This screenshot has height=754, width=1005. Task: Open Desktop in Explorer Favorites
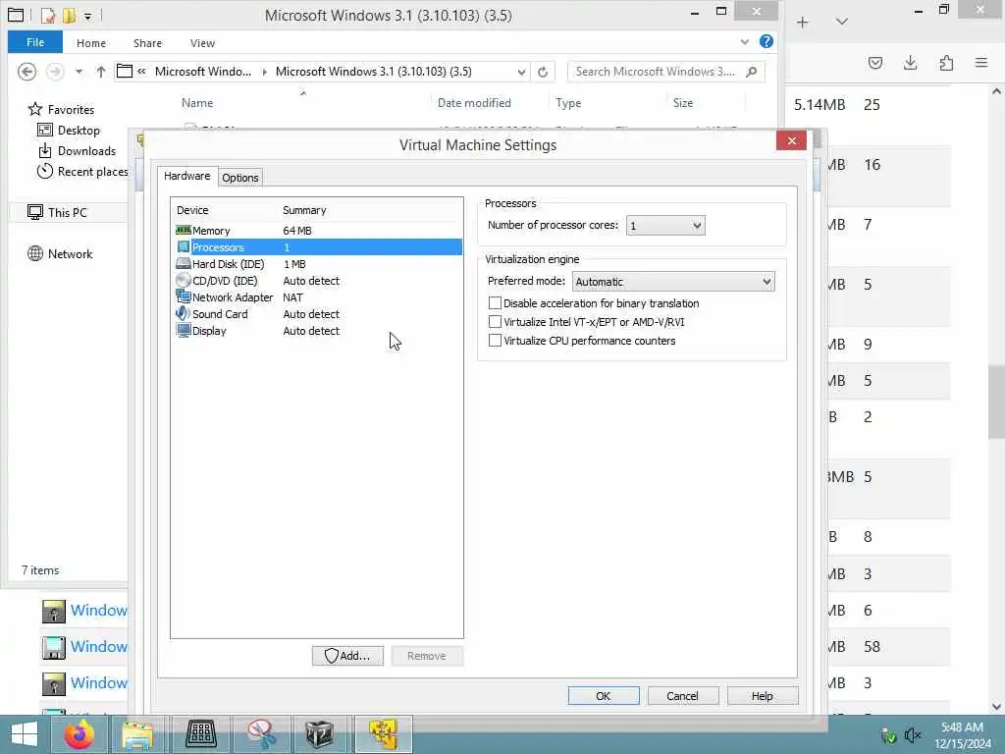tap(70, 131)
